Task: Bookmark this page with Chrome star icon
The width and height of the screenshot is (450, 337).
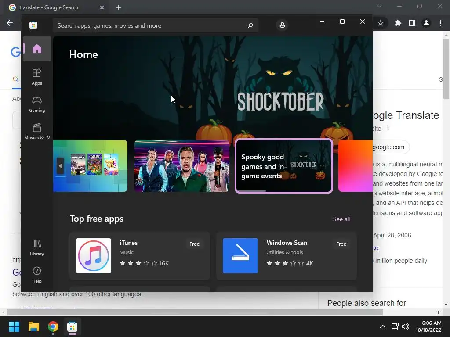Action: [381, 23]
